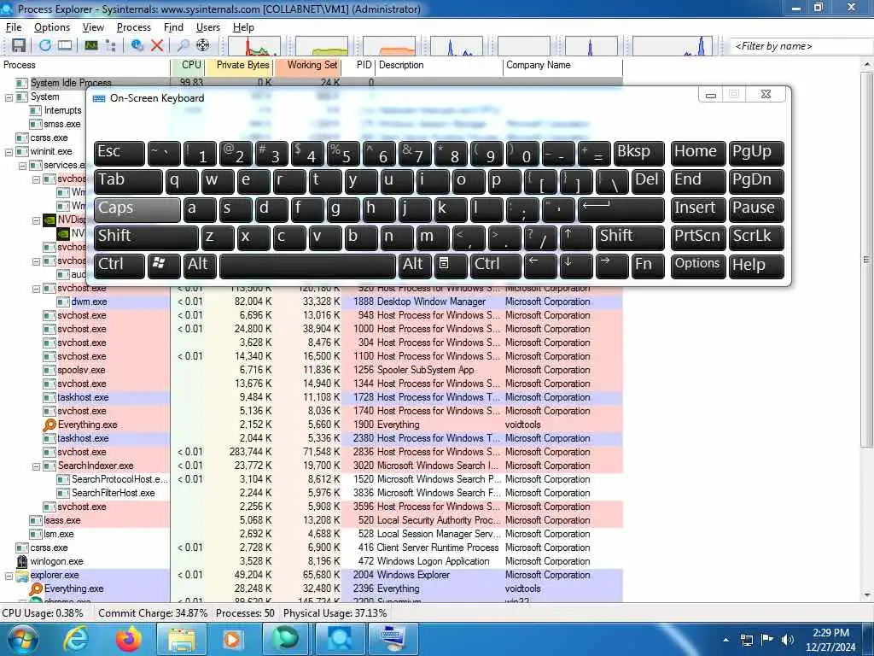The height and width of the screenshot is (656, 874).
Task: Toggle Caps key on On-Screen Keyboard
Action: pyautogui.click(x=137, y=210)
